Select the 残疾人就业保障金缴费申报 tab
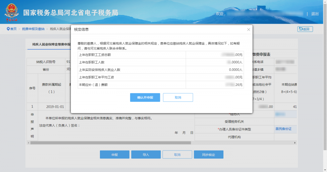The width and height of the screenshot is (327, 172). (x=49, y=44)
